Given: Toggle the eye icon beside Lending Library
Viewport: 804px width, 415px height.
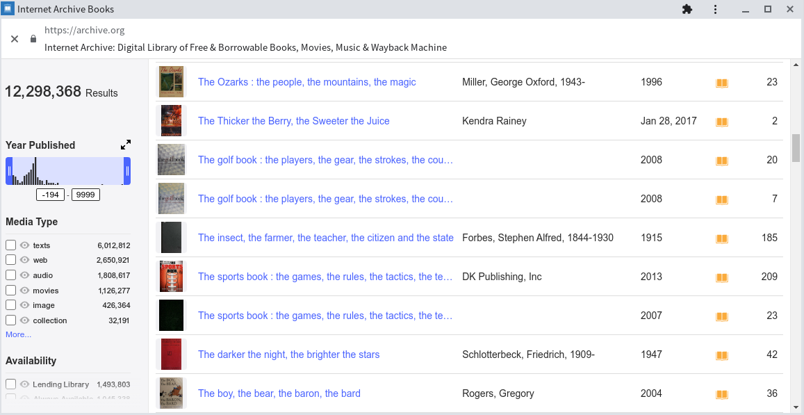Looking at the screenshot, I should pos(24,384).
